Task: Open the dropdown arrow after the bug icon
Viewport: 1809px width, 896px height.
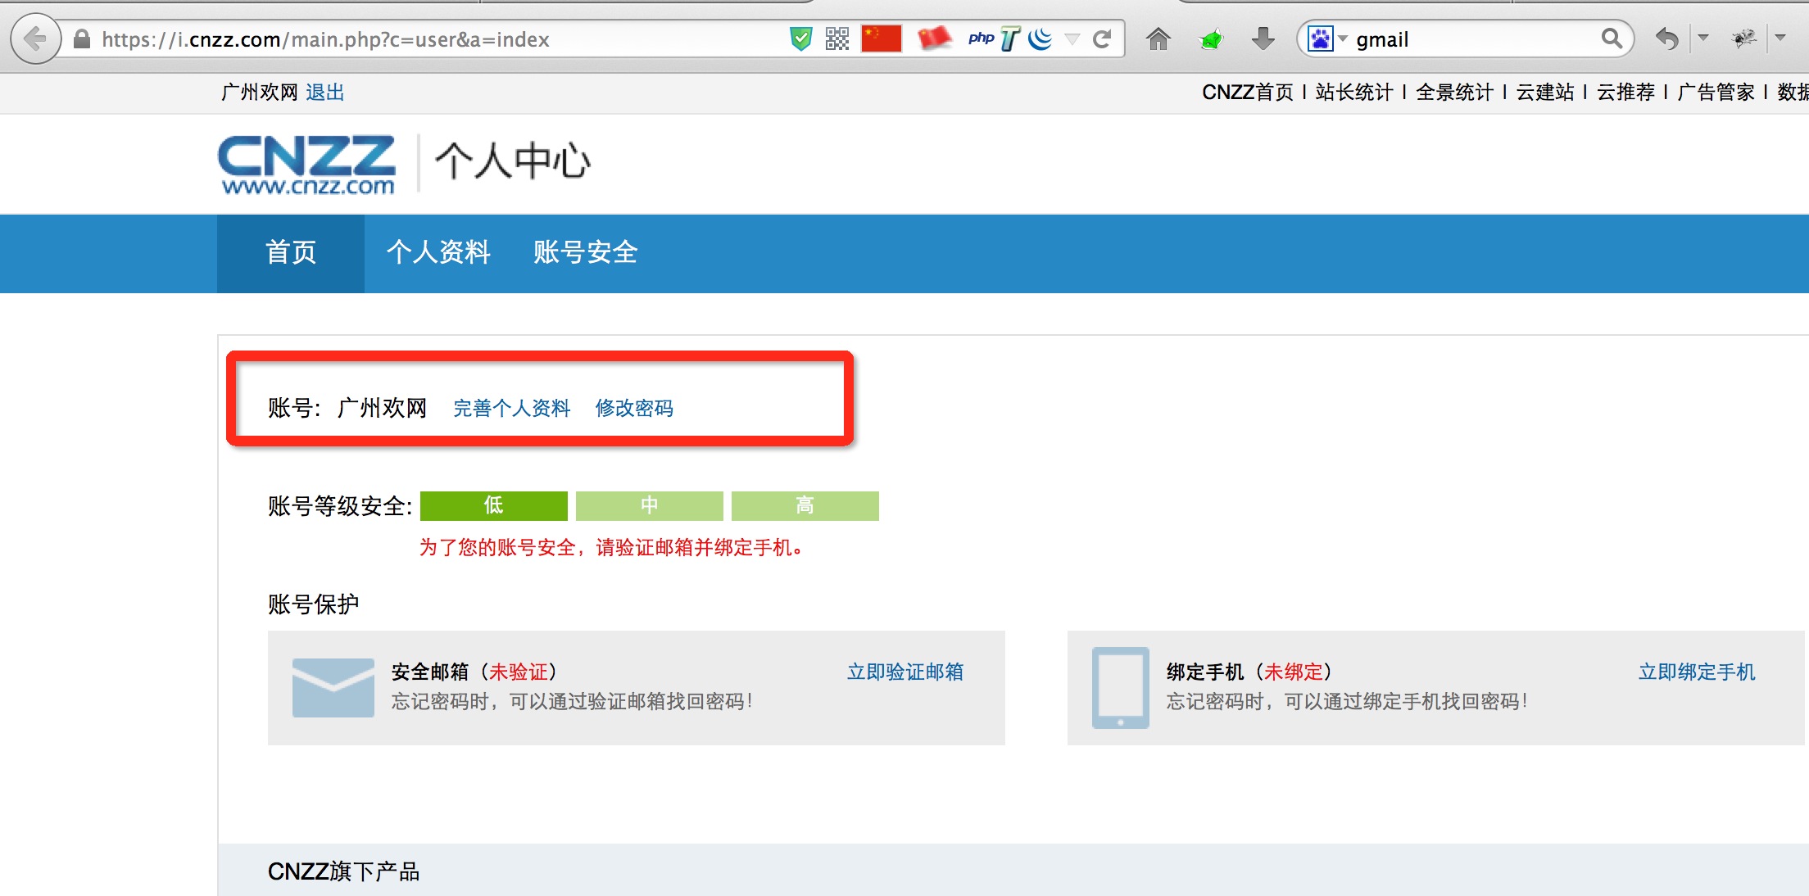Action: click(1780, 38)
